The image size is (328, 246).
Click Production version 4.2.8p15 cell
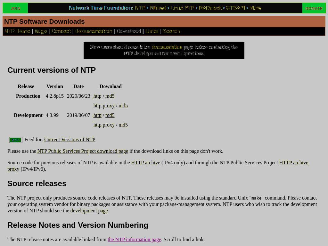click(x=54, y=96)
